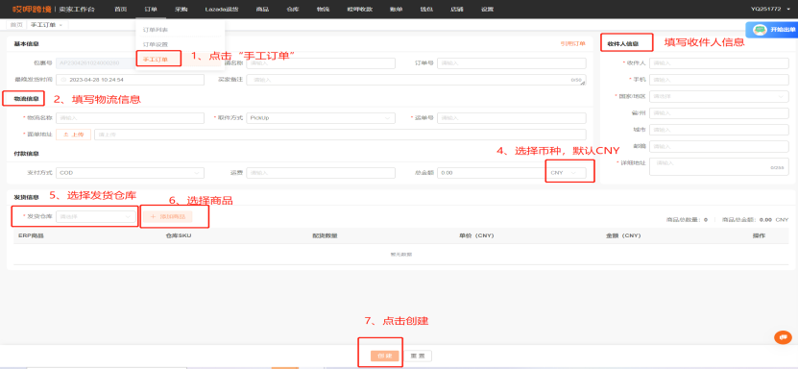
Task: Click the orange 创建 button
Action: coord(381,356)
